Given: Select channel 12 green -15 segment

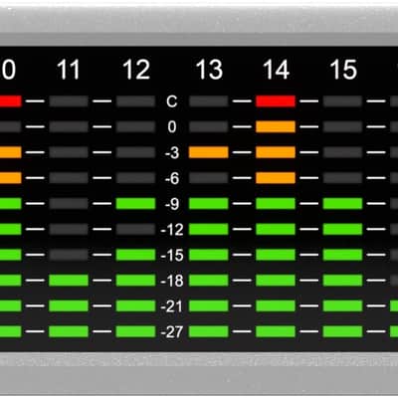Looking at the screenshot, I should 135,255.
